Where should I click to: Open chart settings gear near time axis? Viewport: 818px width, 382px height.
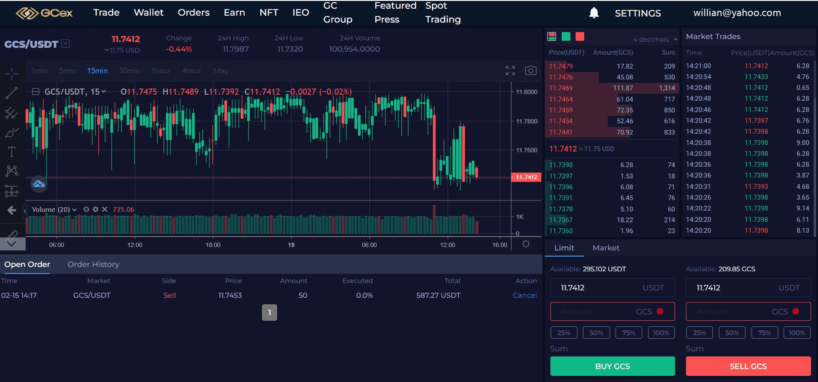tap(526, 244)
